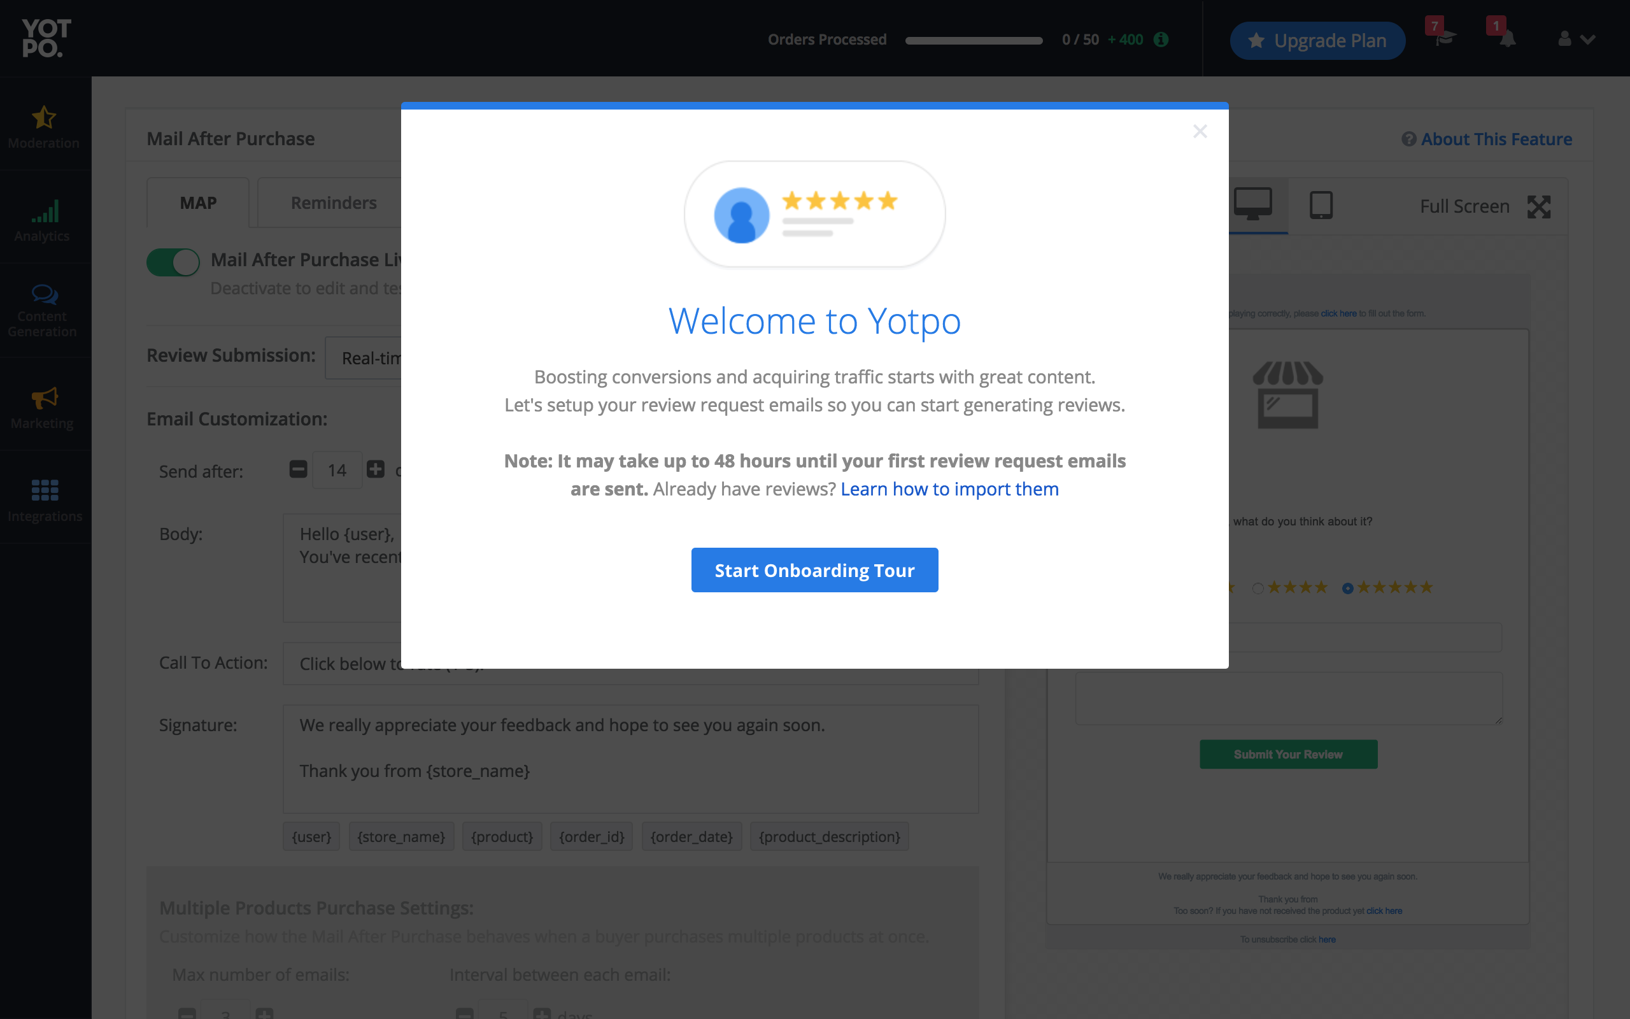Click the Upgrade Plan button
The width and height of the screenshot is (1630, 1019).
[x=1317, y=40]
